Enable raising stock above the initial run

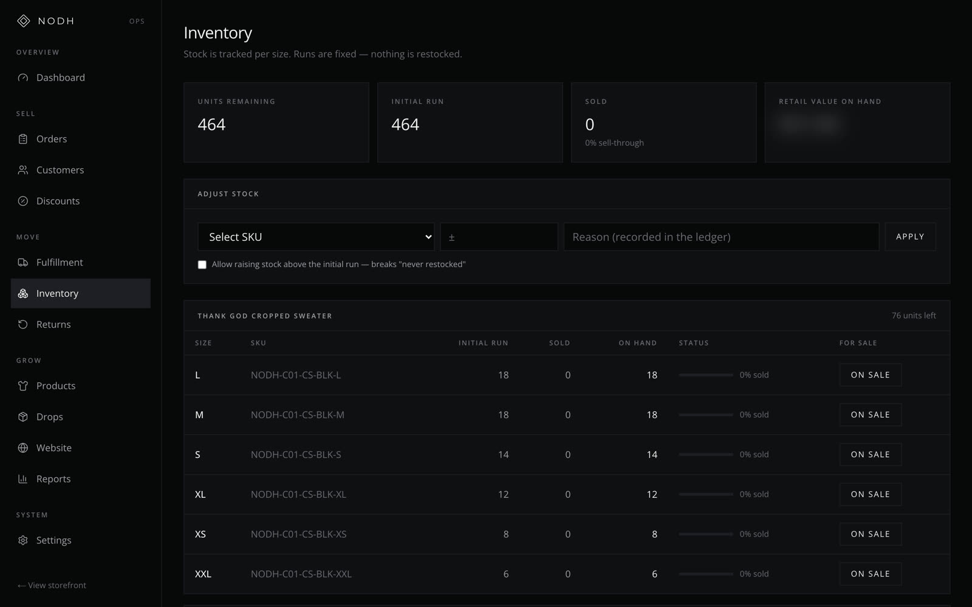202,265
